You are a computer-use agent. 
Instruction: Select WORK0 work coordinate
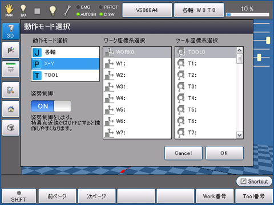[x=137, y=52]
